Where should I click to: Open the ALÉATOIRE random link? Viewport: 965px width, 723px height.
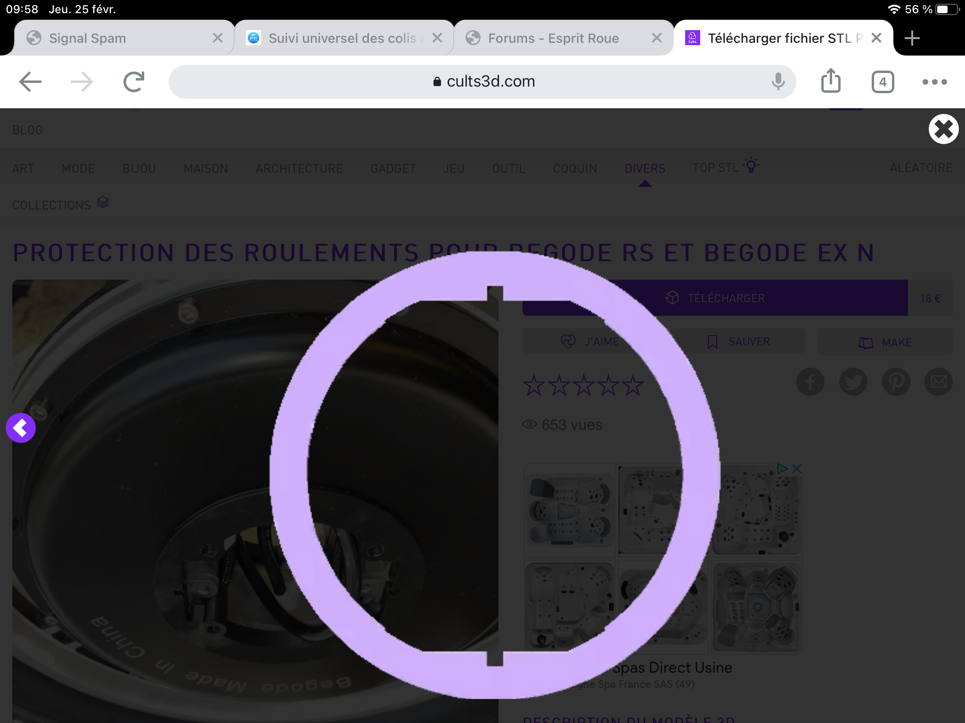921,168
